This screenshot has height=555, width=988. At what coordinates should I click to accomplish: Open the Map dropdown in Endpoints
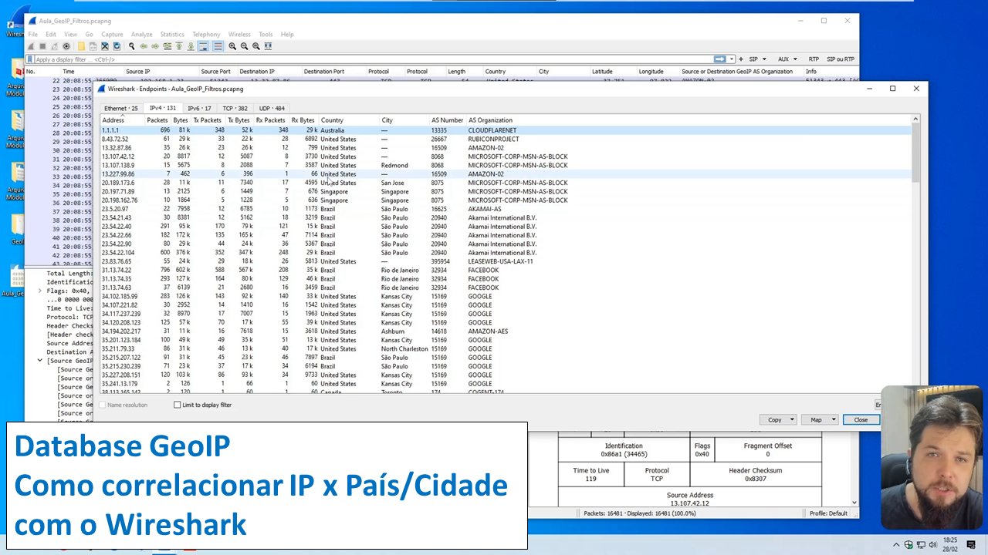point(820,420)
